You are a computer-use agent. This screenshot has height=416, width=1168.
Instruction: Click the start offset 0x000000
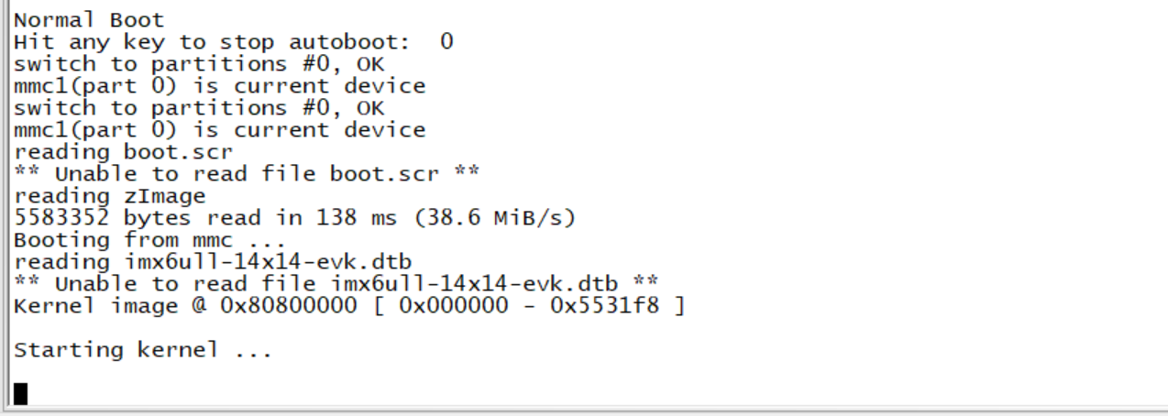click(x=452, y=306)
